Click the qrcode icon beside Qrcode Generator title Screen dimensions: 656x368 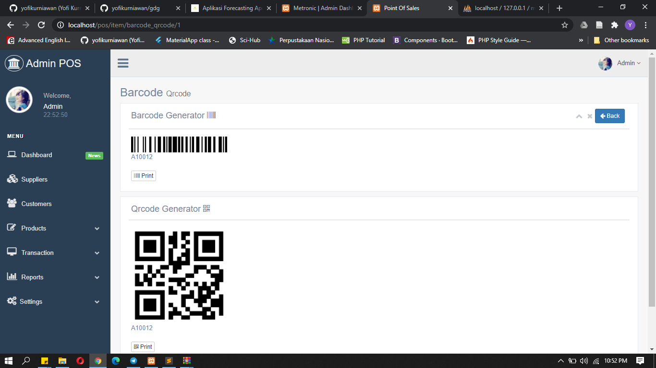(207, 208)
